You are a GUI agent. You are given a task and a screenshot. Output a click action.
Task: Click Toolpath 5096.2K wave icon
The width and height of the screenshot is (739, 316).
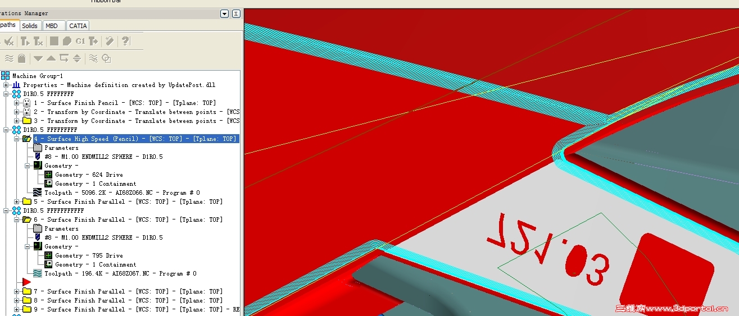pyautogui.click(x=38, y=193)
